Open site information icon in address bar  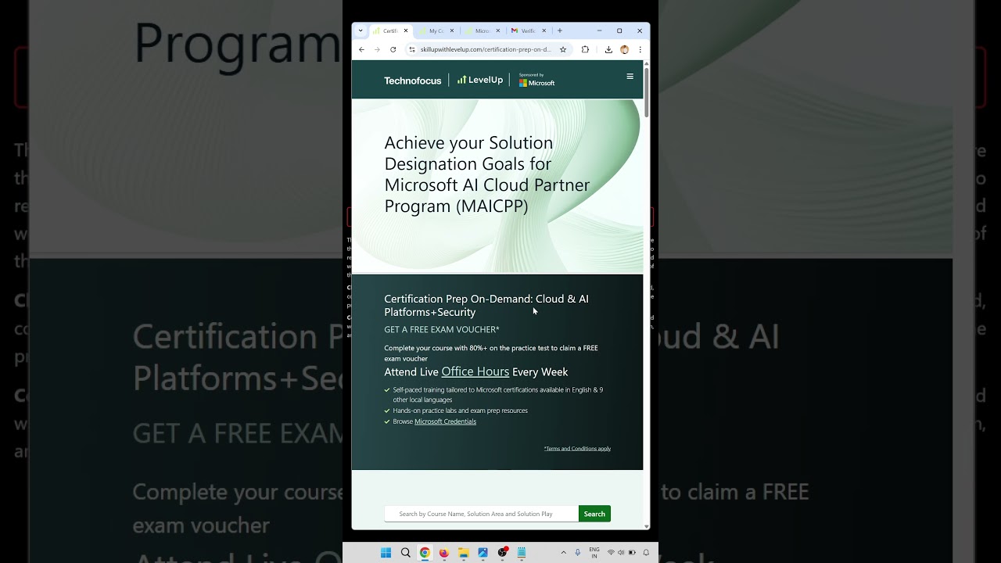point(412,49)
